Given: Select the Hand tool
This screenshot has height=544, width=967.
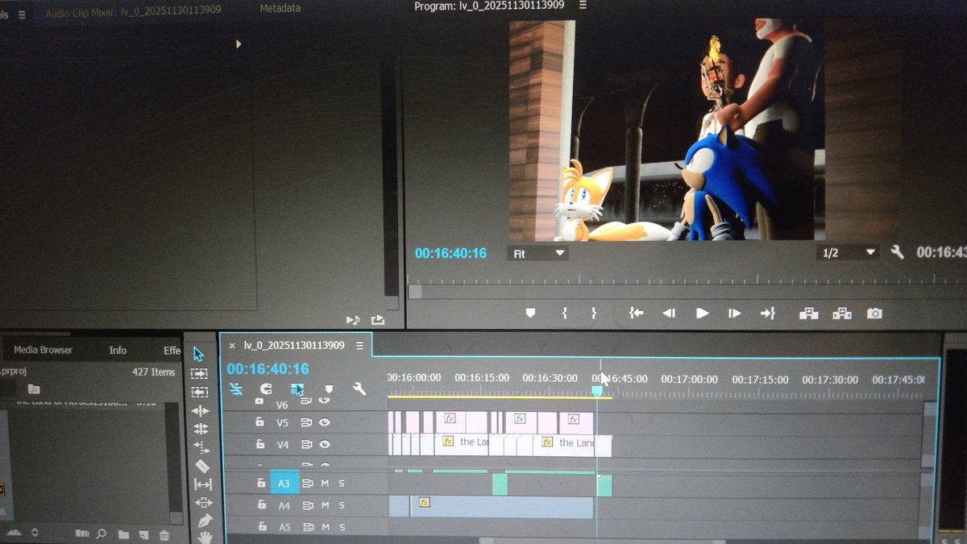Looking at the screenshot, I should pos(205,537).
